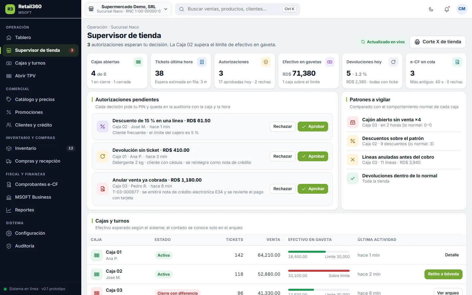This screenshot has width=472, height=295.
Task: Click the cash icon on Efectivo en gavetas card
Action: coord(330,62)
